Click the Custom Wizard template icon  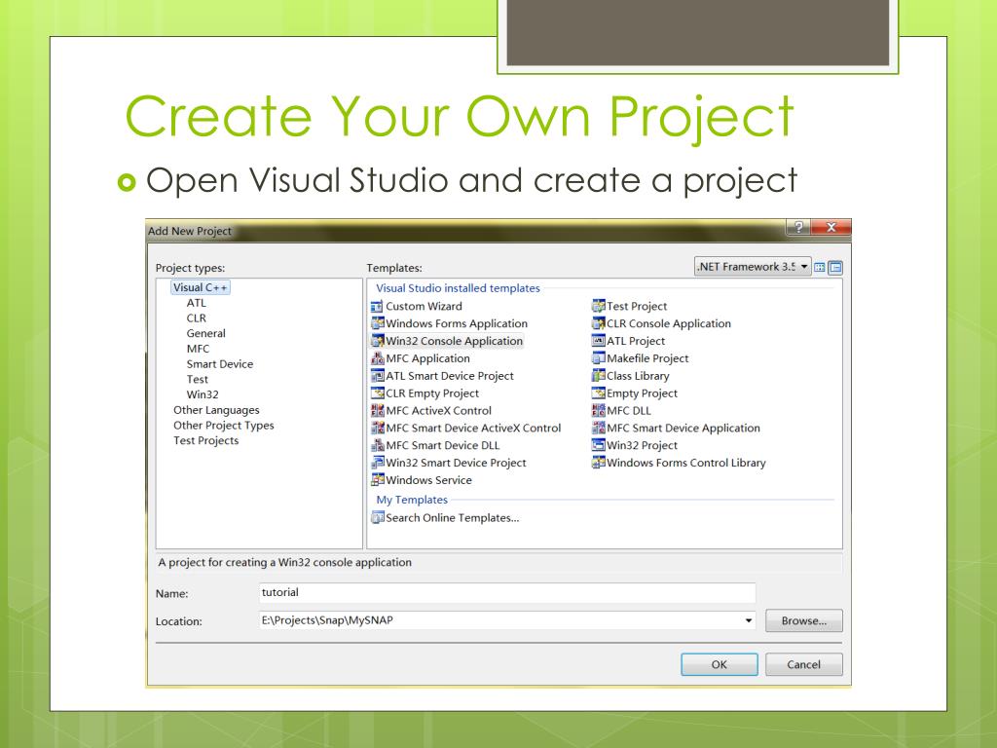pyautogui.click(x=377, y=306)
